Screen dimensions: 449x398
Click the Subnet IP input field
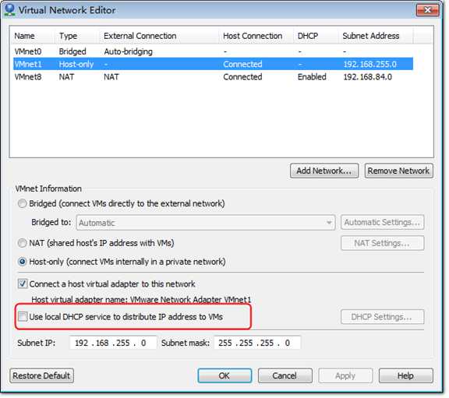tap(113, 343)
